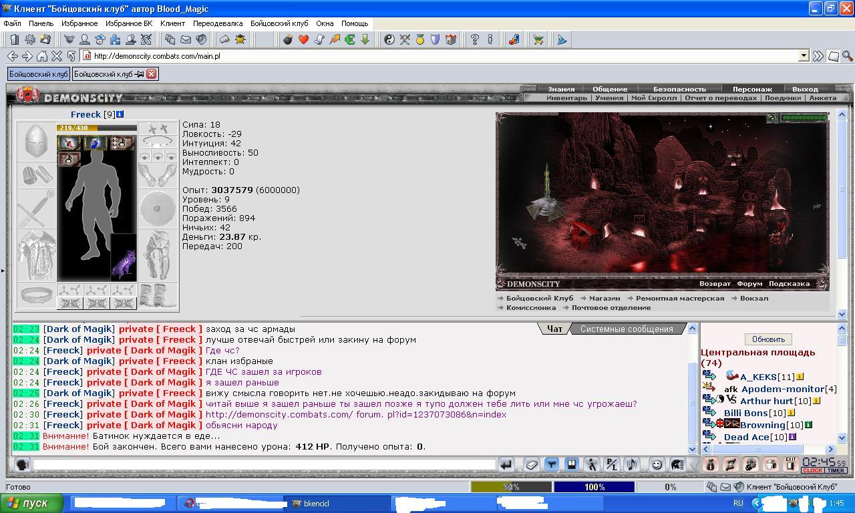Image resolution: width=855 pixels, height=513 pixels.
Task: Click the envelope mail toolbar icon
Action: (x=186, y=40)
